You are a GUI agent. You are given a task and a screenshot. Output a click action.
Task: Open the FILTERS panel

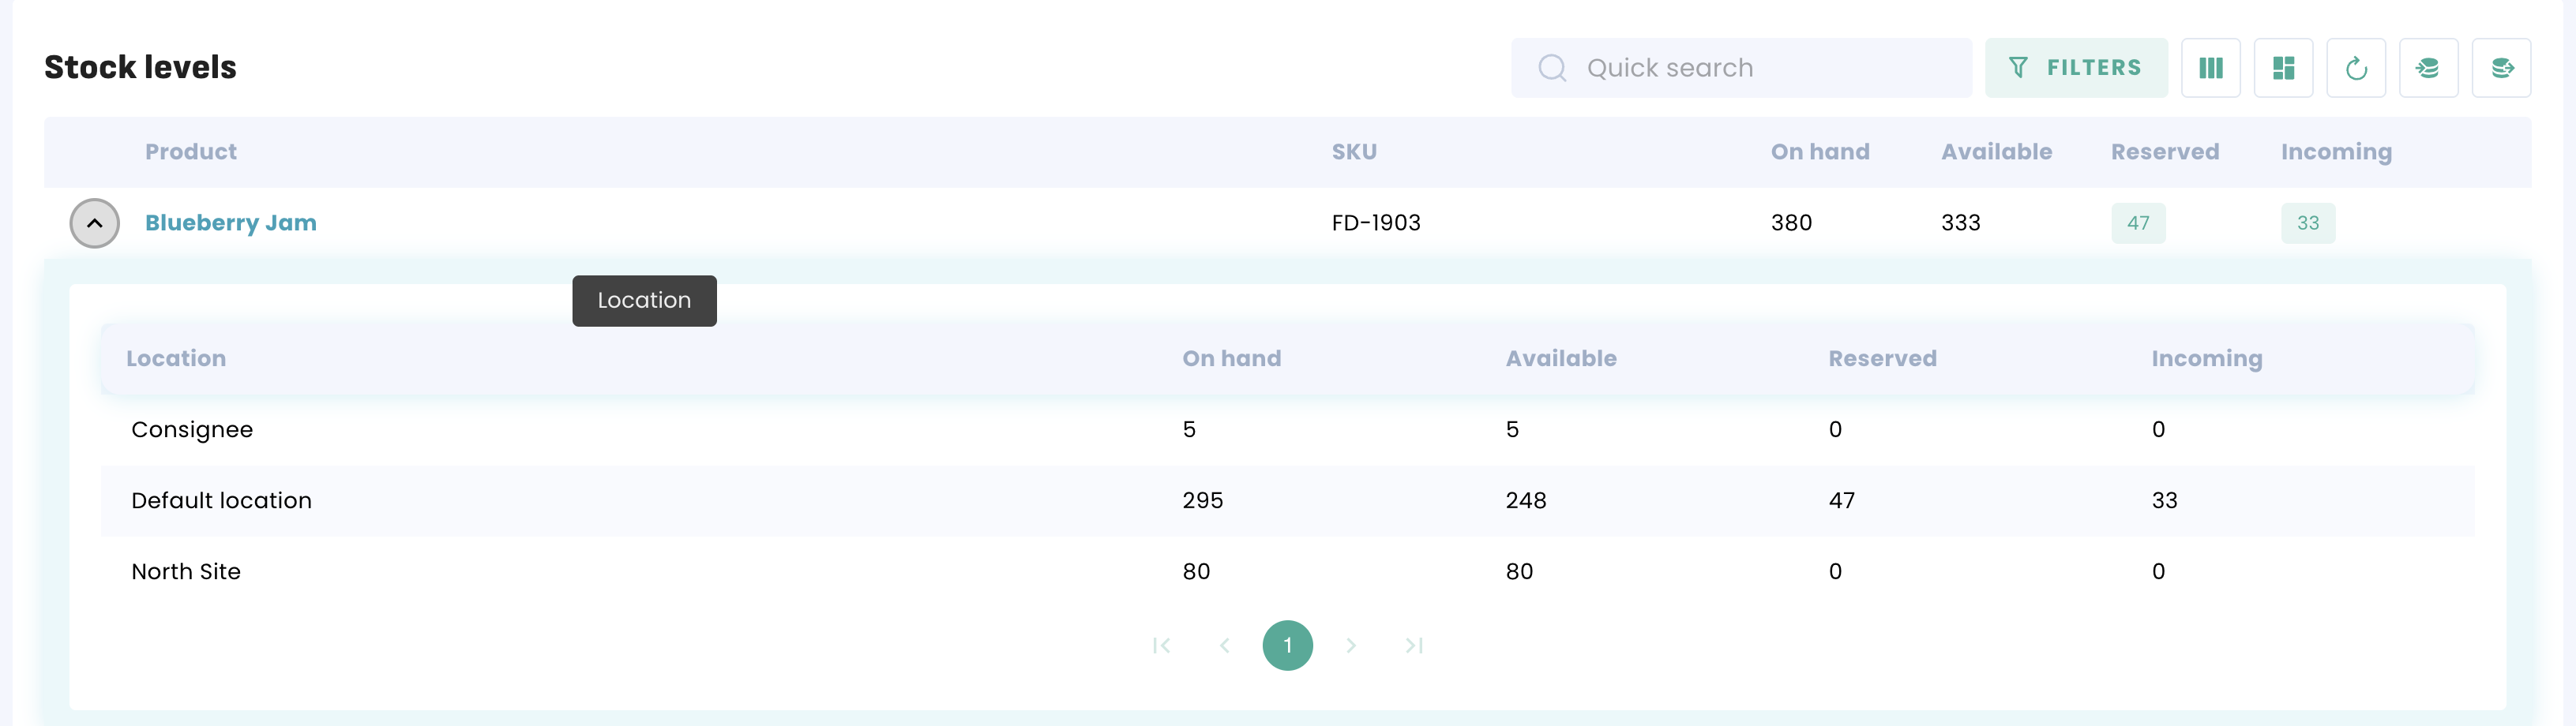click(2076, 68)
